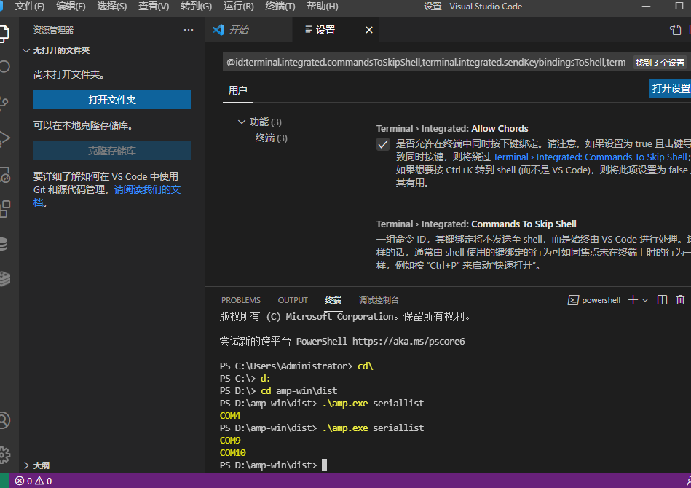691x488 pixels.
Task: Open the Accounts icon in activity bar
Action: [4, 420]
